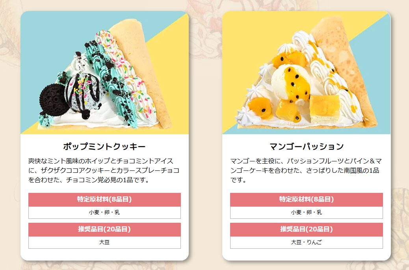Viewport: 409px width, 270px height.
Task: Click the mint cookie crepe description paragraph
Action: click(104, 170)
